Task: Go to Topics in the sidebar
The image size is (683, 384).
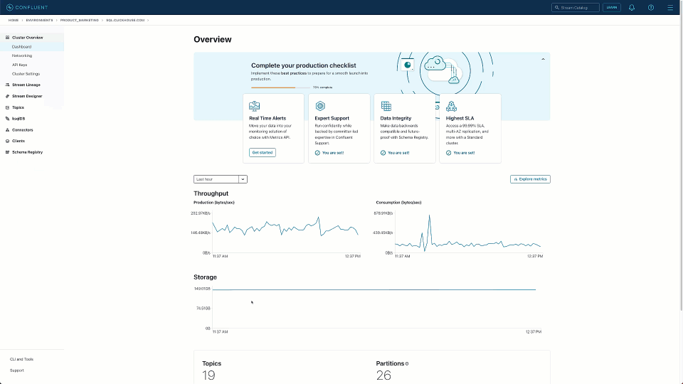Action: (18, 107)
